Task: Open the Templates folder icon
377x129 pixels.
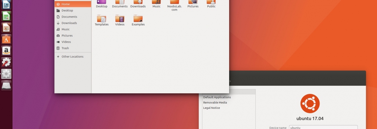Action: tap(102, 19)
